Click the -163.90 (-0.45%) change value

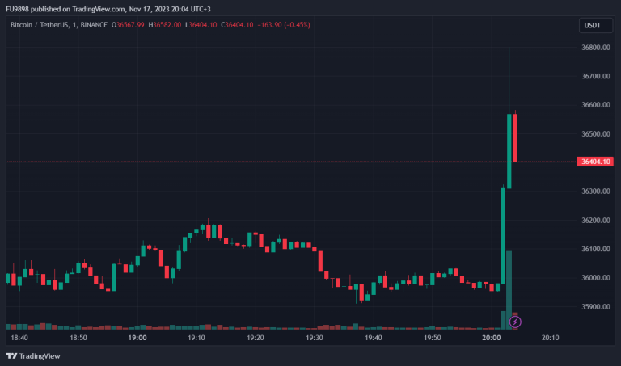coord(282,25)
